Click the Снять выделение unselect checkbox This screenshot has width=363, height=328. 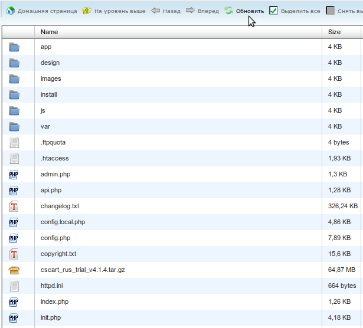pos(331,11)
